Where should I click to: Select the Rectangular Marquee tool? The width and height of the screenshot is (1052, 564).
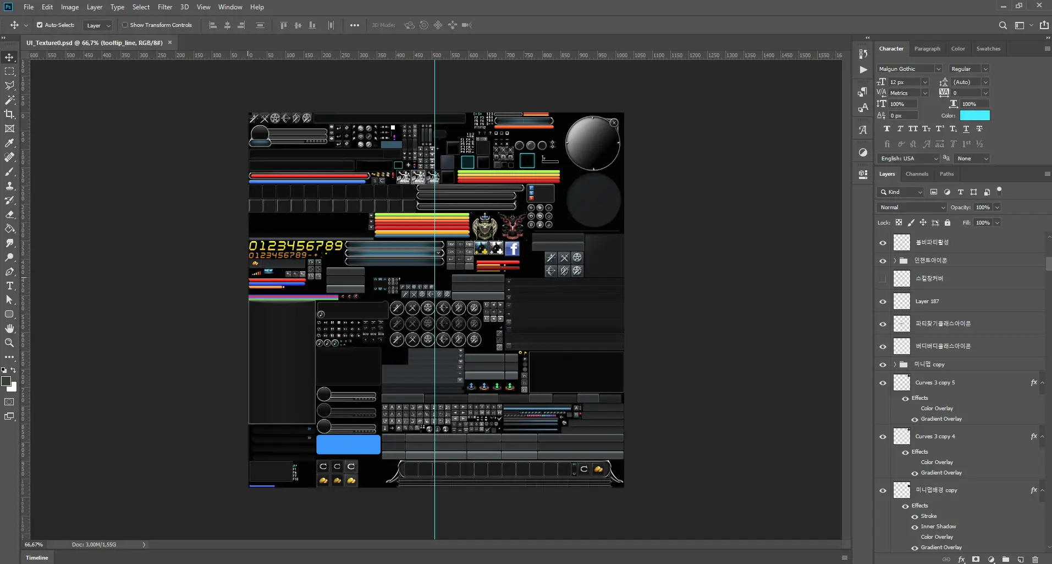click(9, 71)
